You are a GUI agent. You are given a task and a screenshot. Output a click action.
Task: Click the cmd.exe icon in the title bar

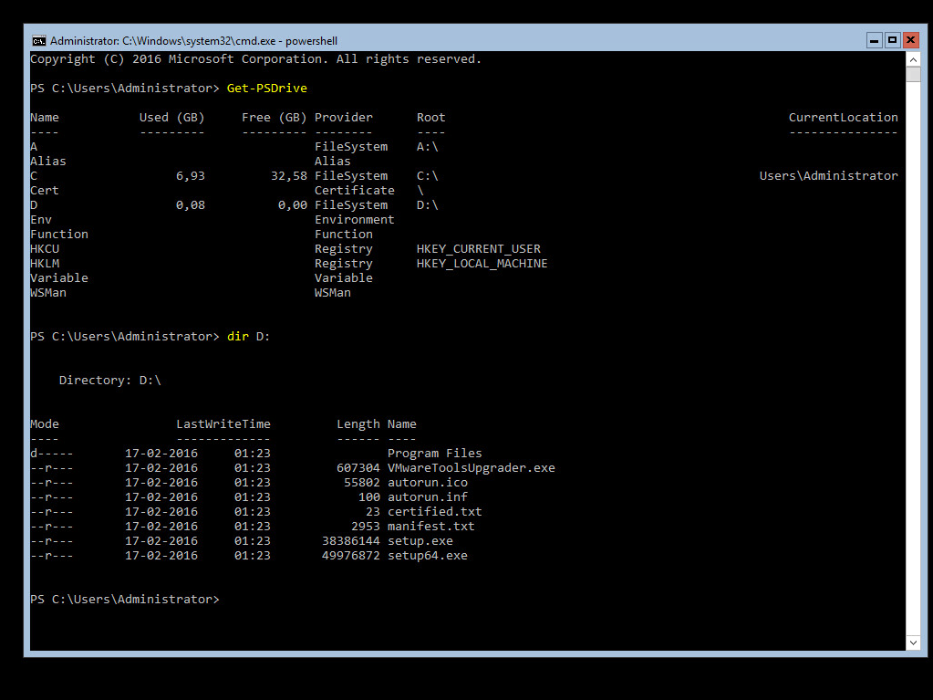[39, 40]
